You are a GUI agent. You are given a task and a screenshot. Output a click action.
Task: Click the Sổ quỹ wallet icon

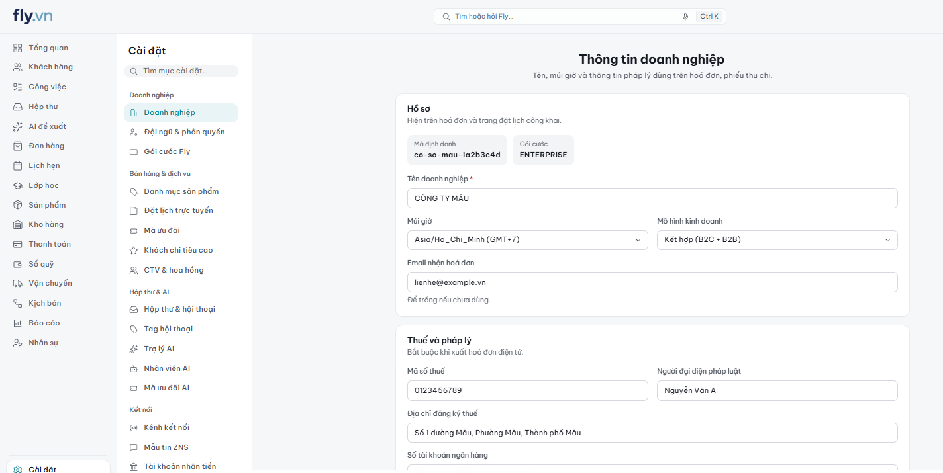18,264
